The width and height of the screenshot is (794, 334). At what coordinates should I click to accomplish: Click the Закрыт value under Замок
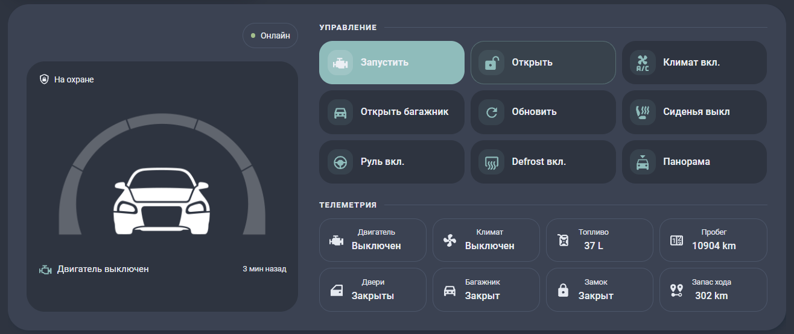click(x=595, y=296)
